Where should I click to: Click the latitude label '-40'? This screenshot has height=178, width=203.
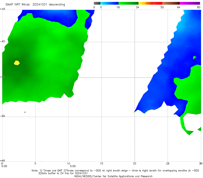[2, 9]
